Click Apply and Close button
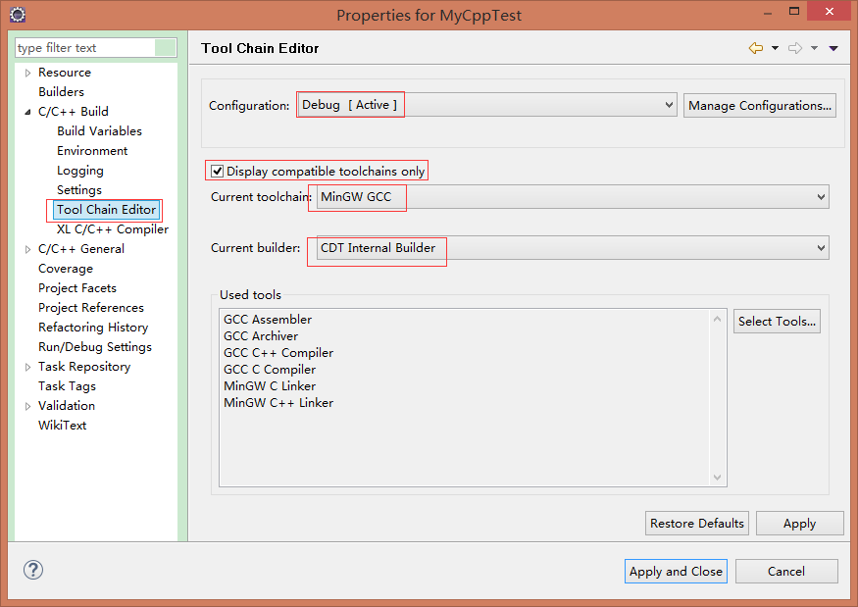The image size is (858, 607). (x=676, y=572)
